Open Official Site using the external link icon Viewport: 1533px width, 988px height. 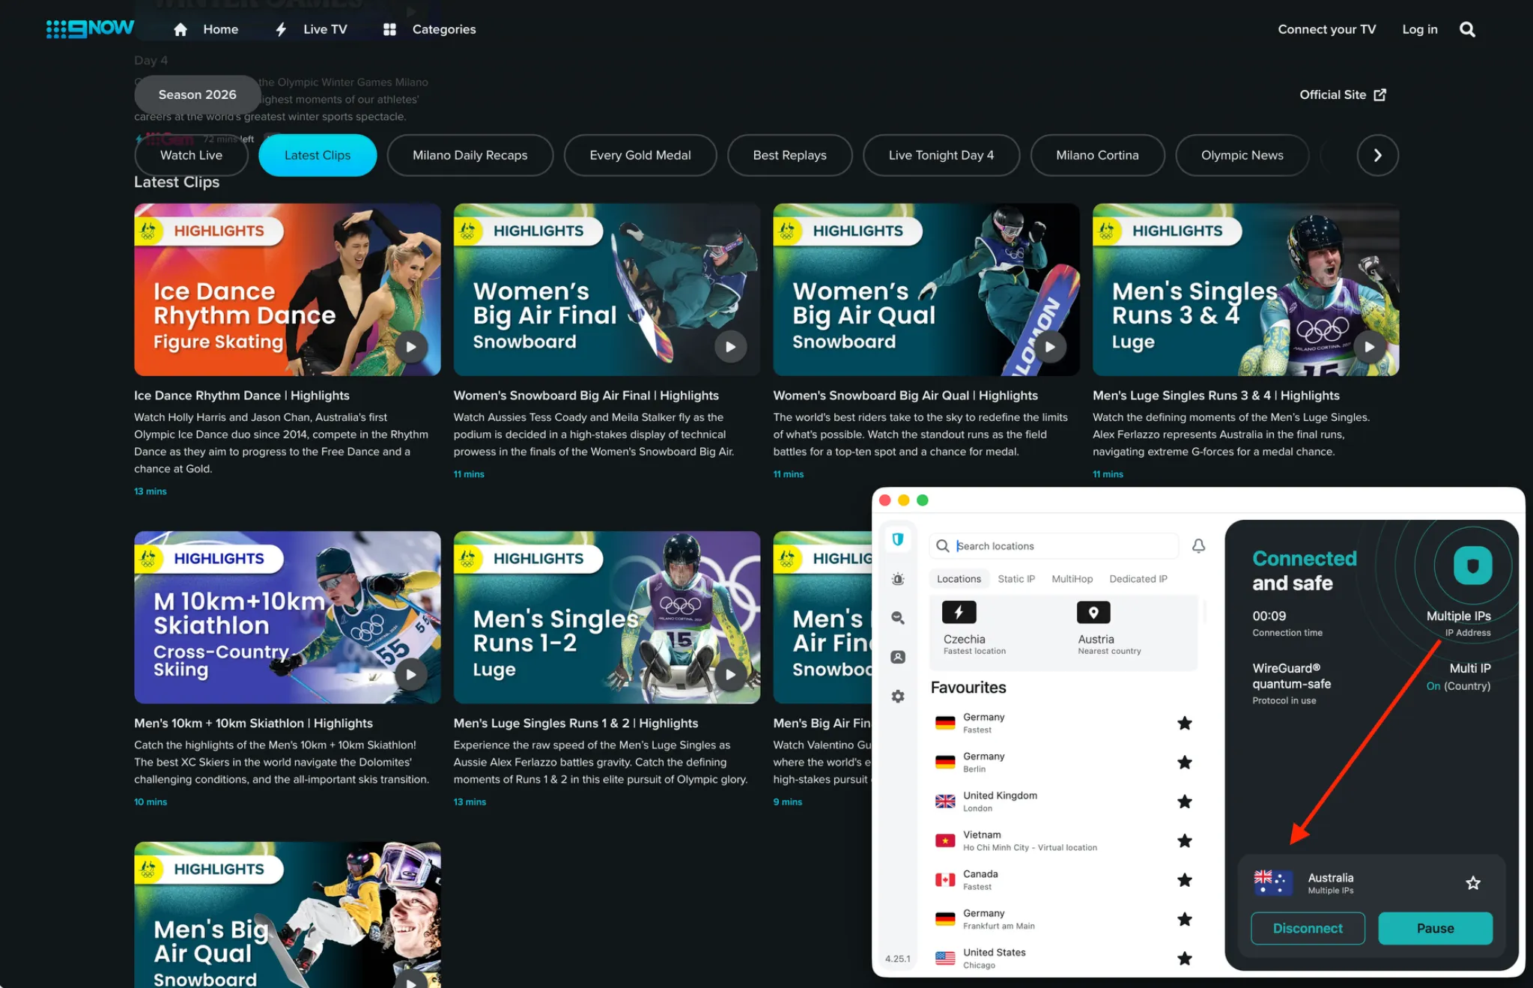pyautogui.click(x=1380, y=94)
